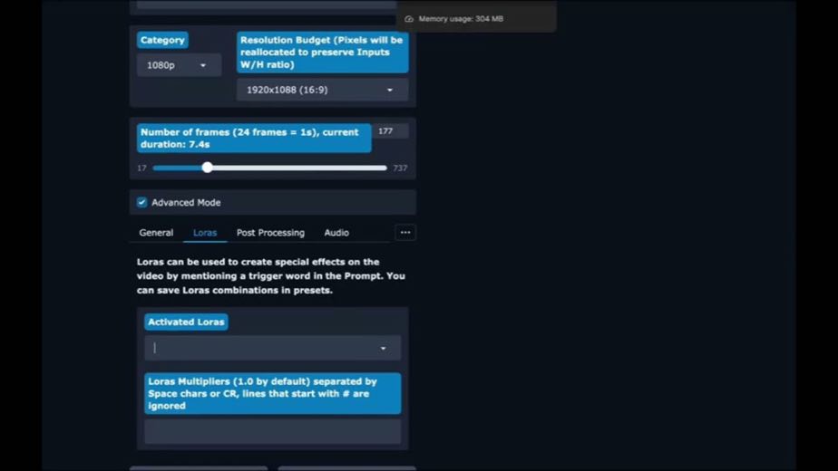Click the Resolution Budget label
Viewport: 838px width, 471px height.
(x=322, y=53)
